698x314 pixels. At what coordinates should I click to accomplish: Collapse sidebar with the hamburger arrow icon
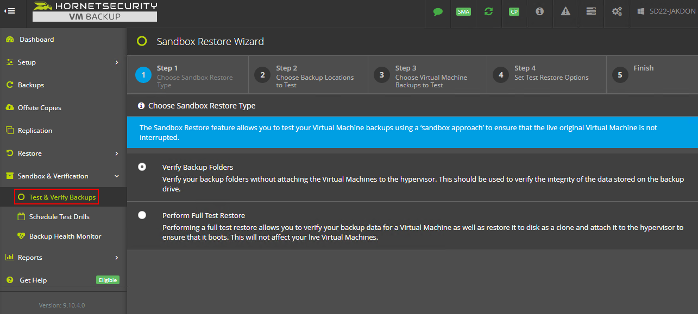pyautogui.click(x=9, y=11)
